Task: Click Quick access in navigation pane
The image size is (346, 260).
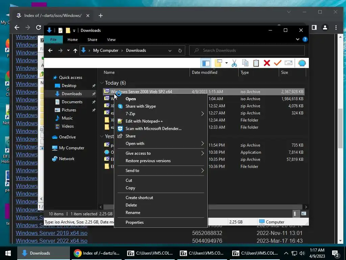Action: (70, 78)
